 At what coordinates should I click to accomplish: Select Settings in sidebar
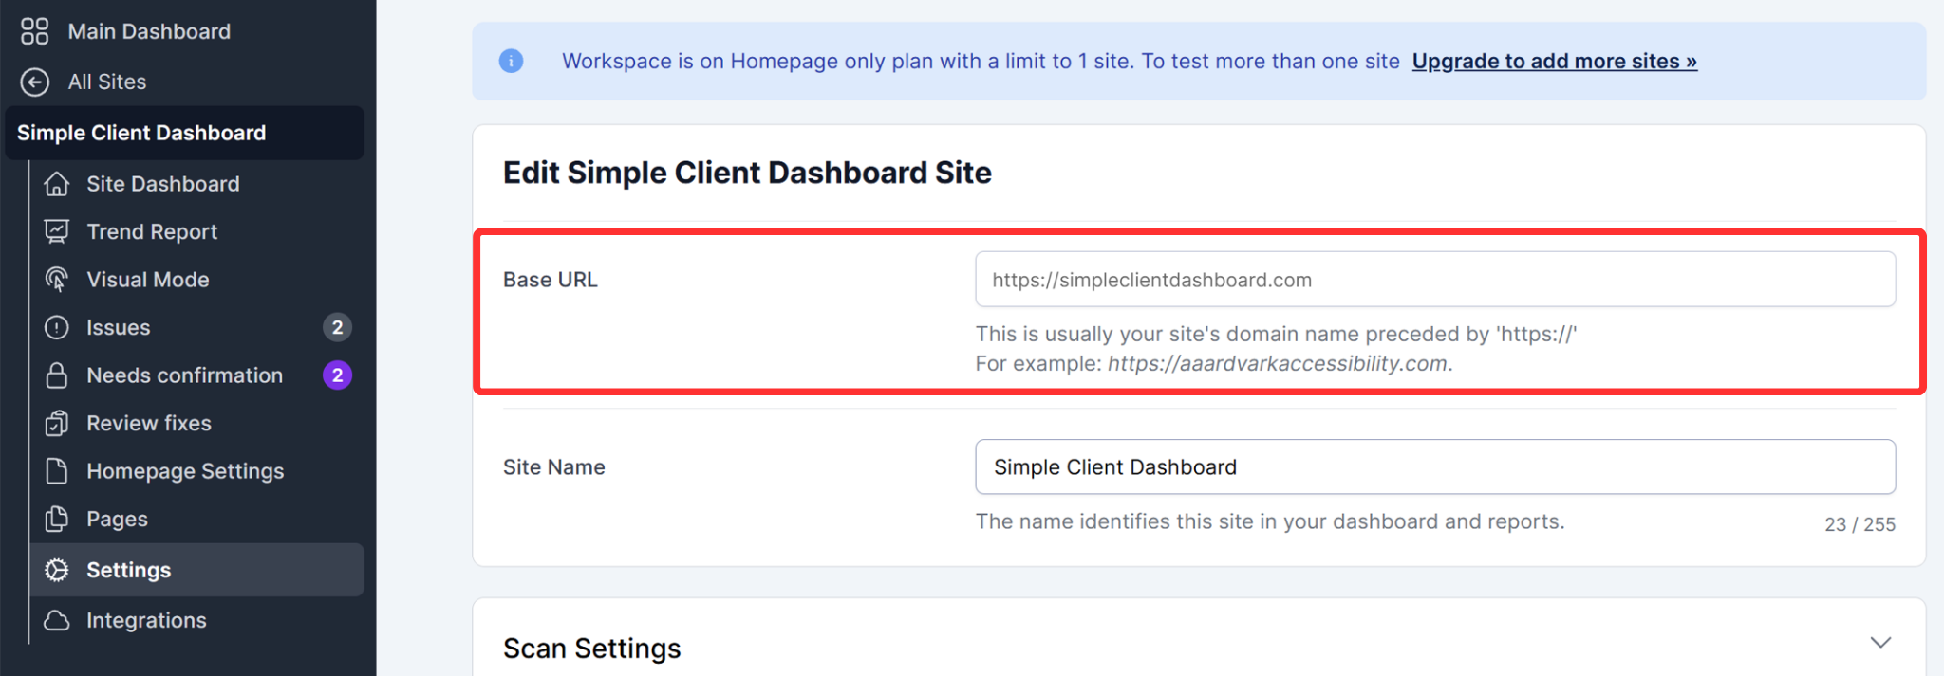[x=196, y=570]
